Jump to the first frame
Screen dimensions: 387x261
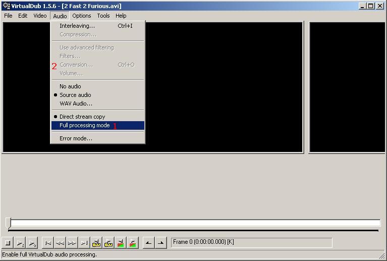pyautogui.click(x=48, y=243)
